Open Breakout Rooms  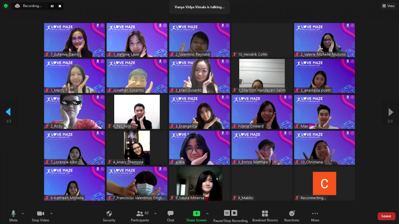tap(265, 214)
